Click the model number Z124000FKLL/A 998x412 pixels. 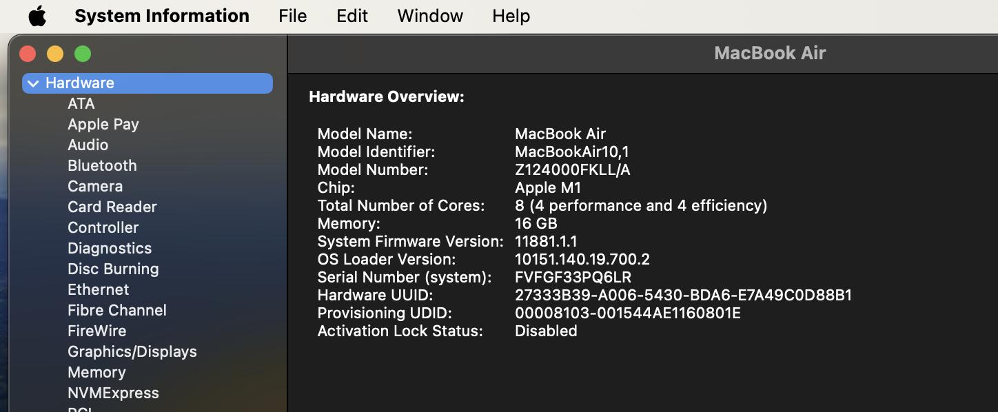click(573, 169)
